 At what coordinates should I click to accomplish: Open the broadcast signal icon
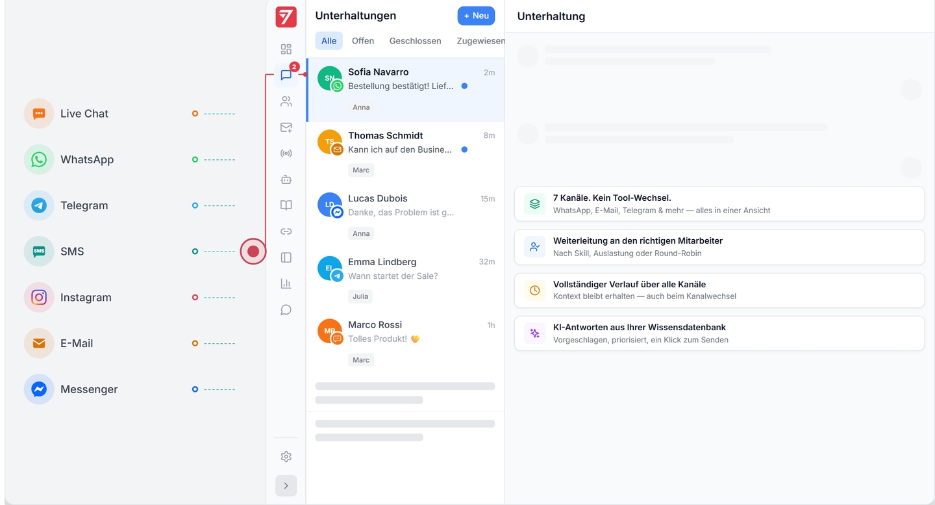pos(286,153)
